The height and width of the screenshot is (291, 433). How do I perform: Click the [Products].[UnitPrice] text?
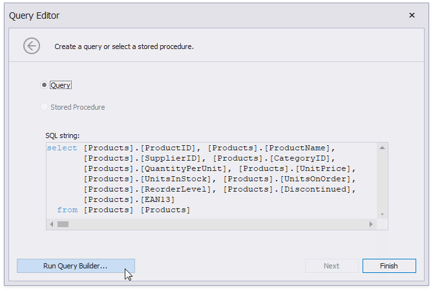[x=295, y=168]
